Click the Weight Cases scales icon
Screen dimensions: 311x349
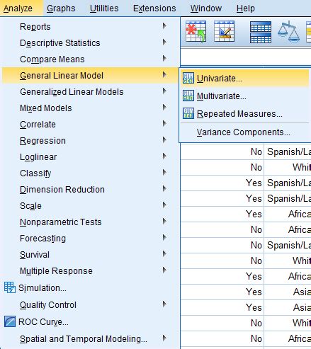click(x=288, y=32)
